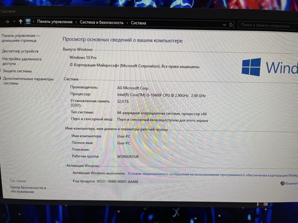The height and width of the screenshot is (223, 298).
Task: Select User-PC value beside Полное имя
Action: (x=124, y=143)
